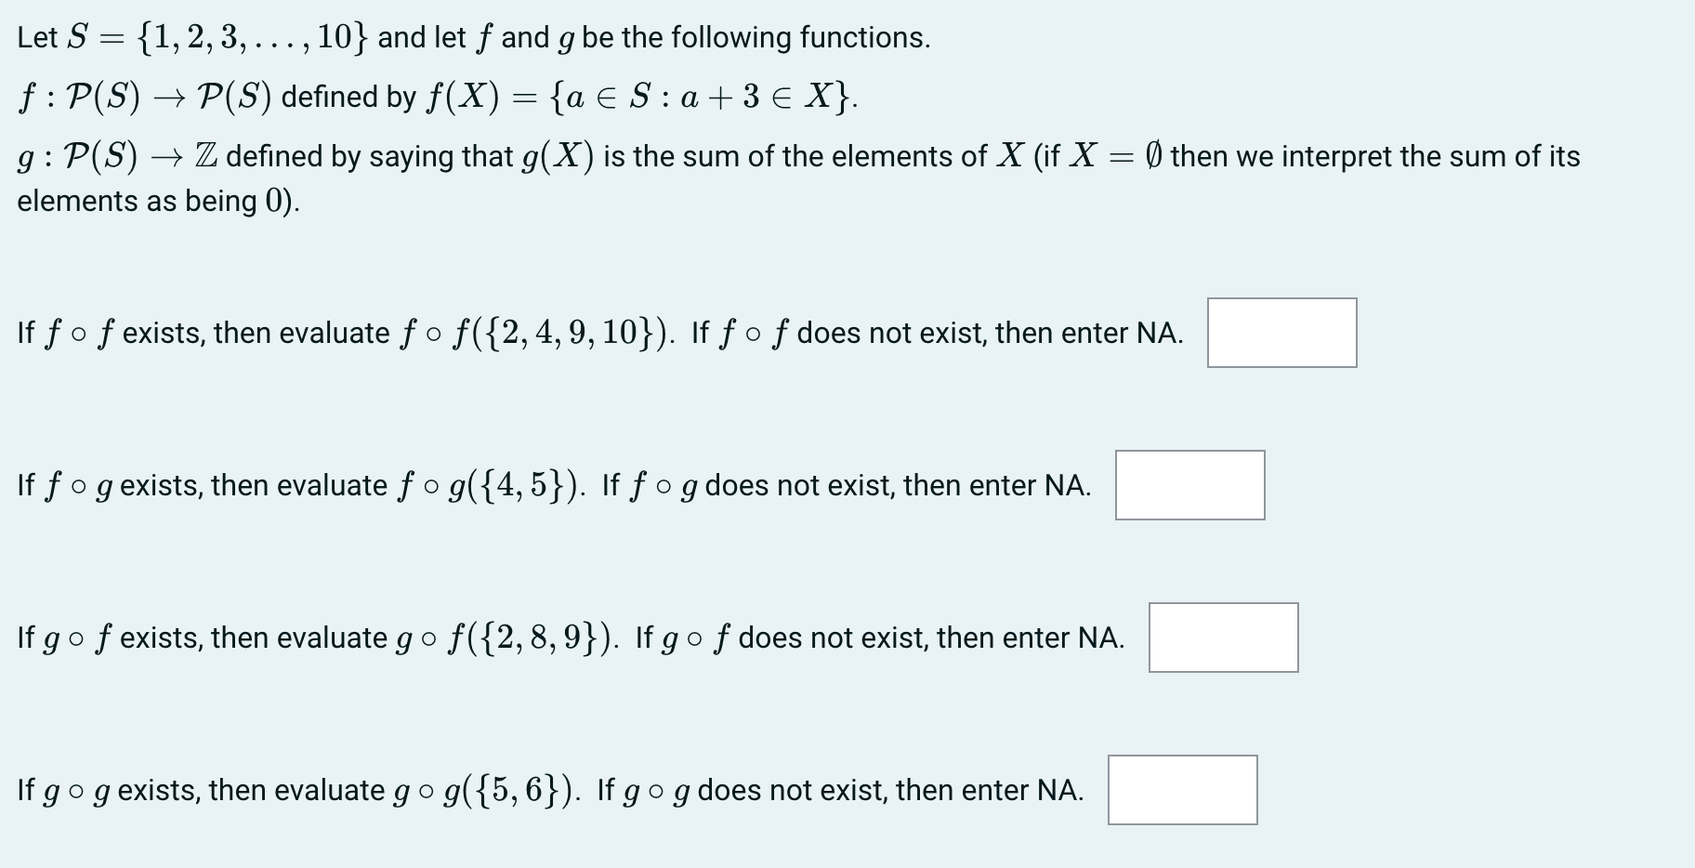Select the first question's empty answer field
This screenshot has height=868, width=1695.
coord(1281,333)
